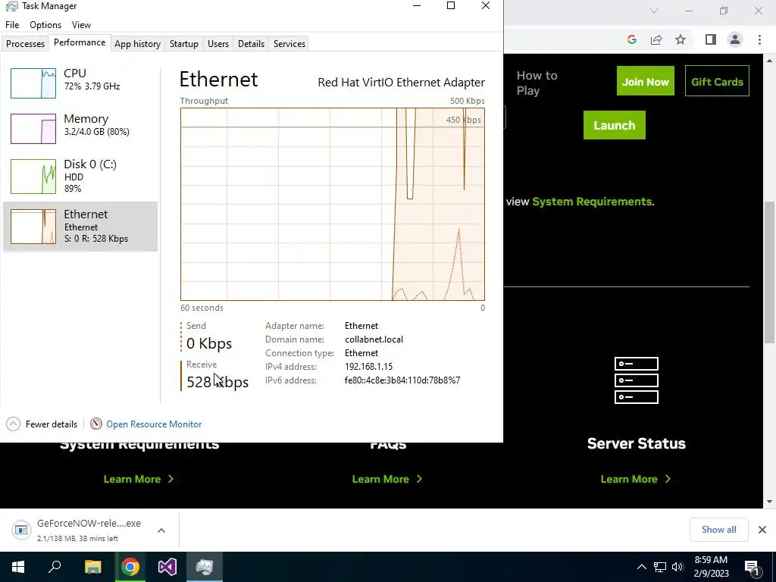
Task: Click the IPv4 address 192.168.1.15
Action: 369,367
